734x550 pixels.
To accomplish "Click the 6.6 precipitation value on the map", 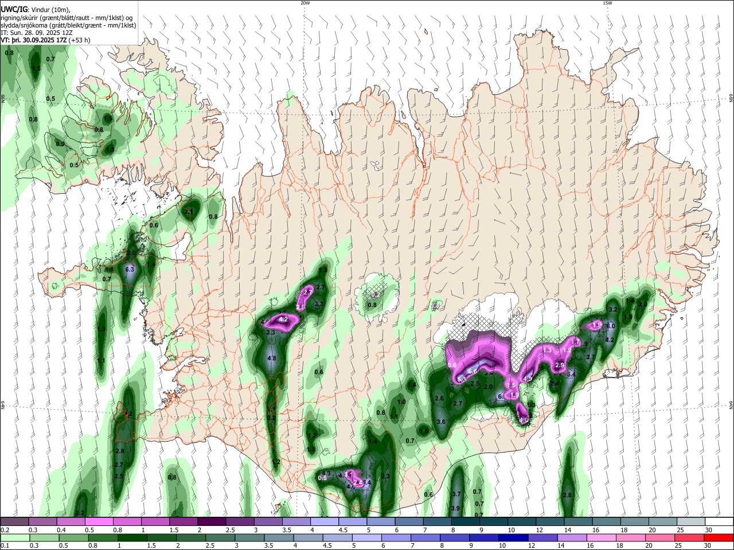I will click(x=473, y=371).
